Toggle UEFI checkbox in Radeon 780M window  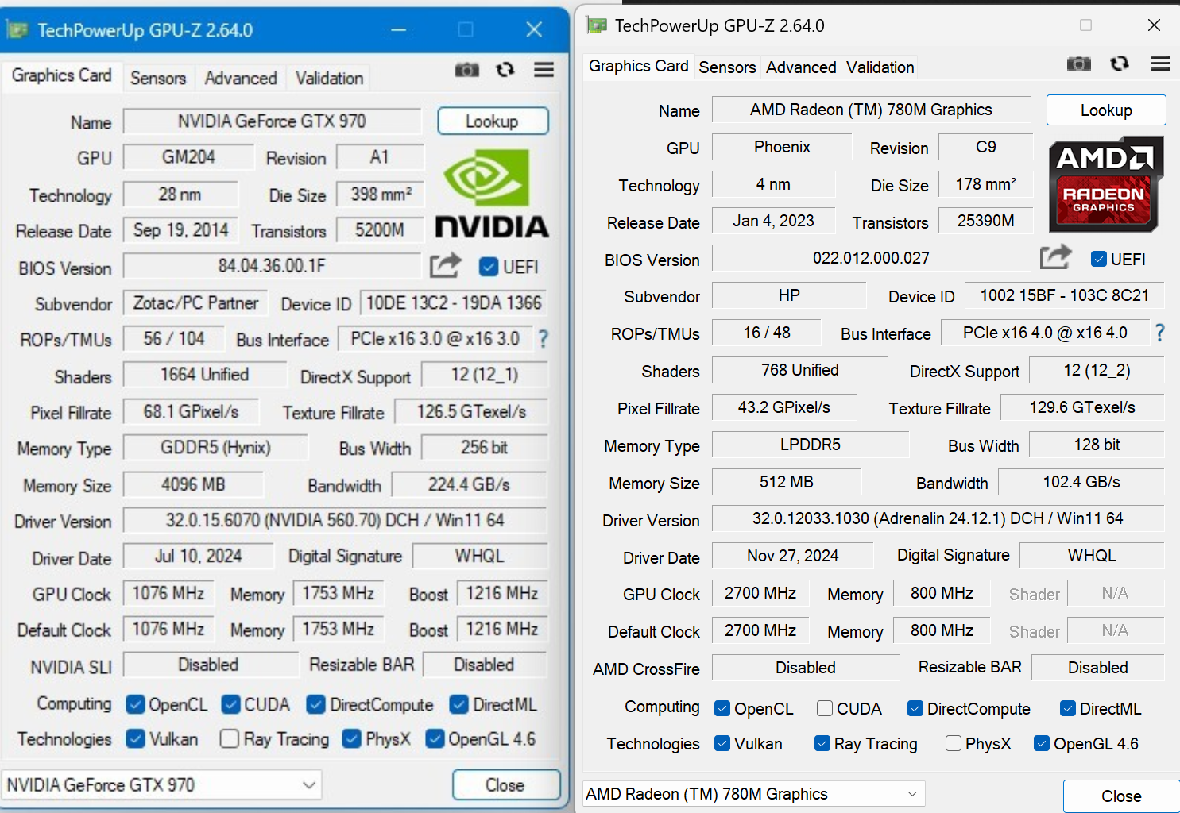coord(1099,259)
